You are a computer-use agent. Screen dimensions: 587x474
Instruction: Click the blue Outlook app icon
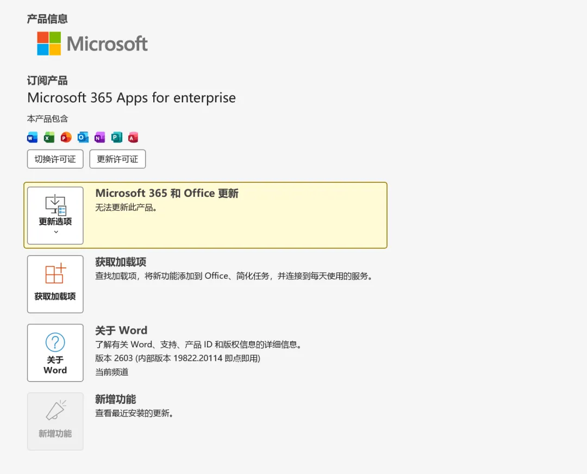83,138
